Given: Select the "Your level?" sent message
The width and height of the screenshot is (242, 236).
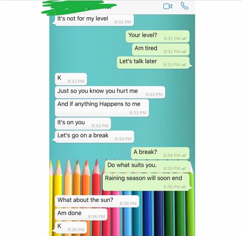Looking at the screenshot, I should tap(157, 36).
